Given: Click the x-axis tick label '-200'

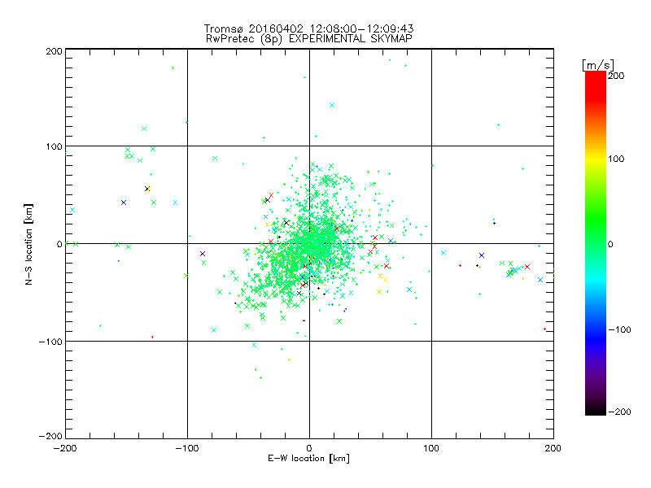Looking at the screenshot, I should 65,448.
